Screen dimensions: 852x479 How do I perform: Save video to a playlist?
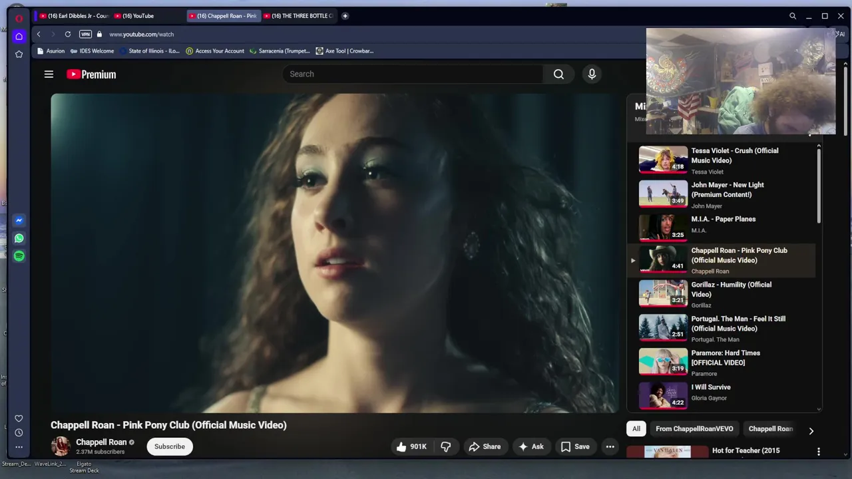tap(575, 446)
